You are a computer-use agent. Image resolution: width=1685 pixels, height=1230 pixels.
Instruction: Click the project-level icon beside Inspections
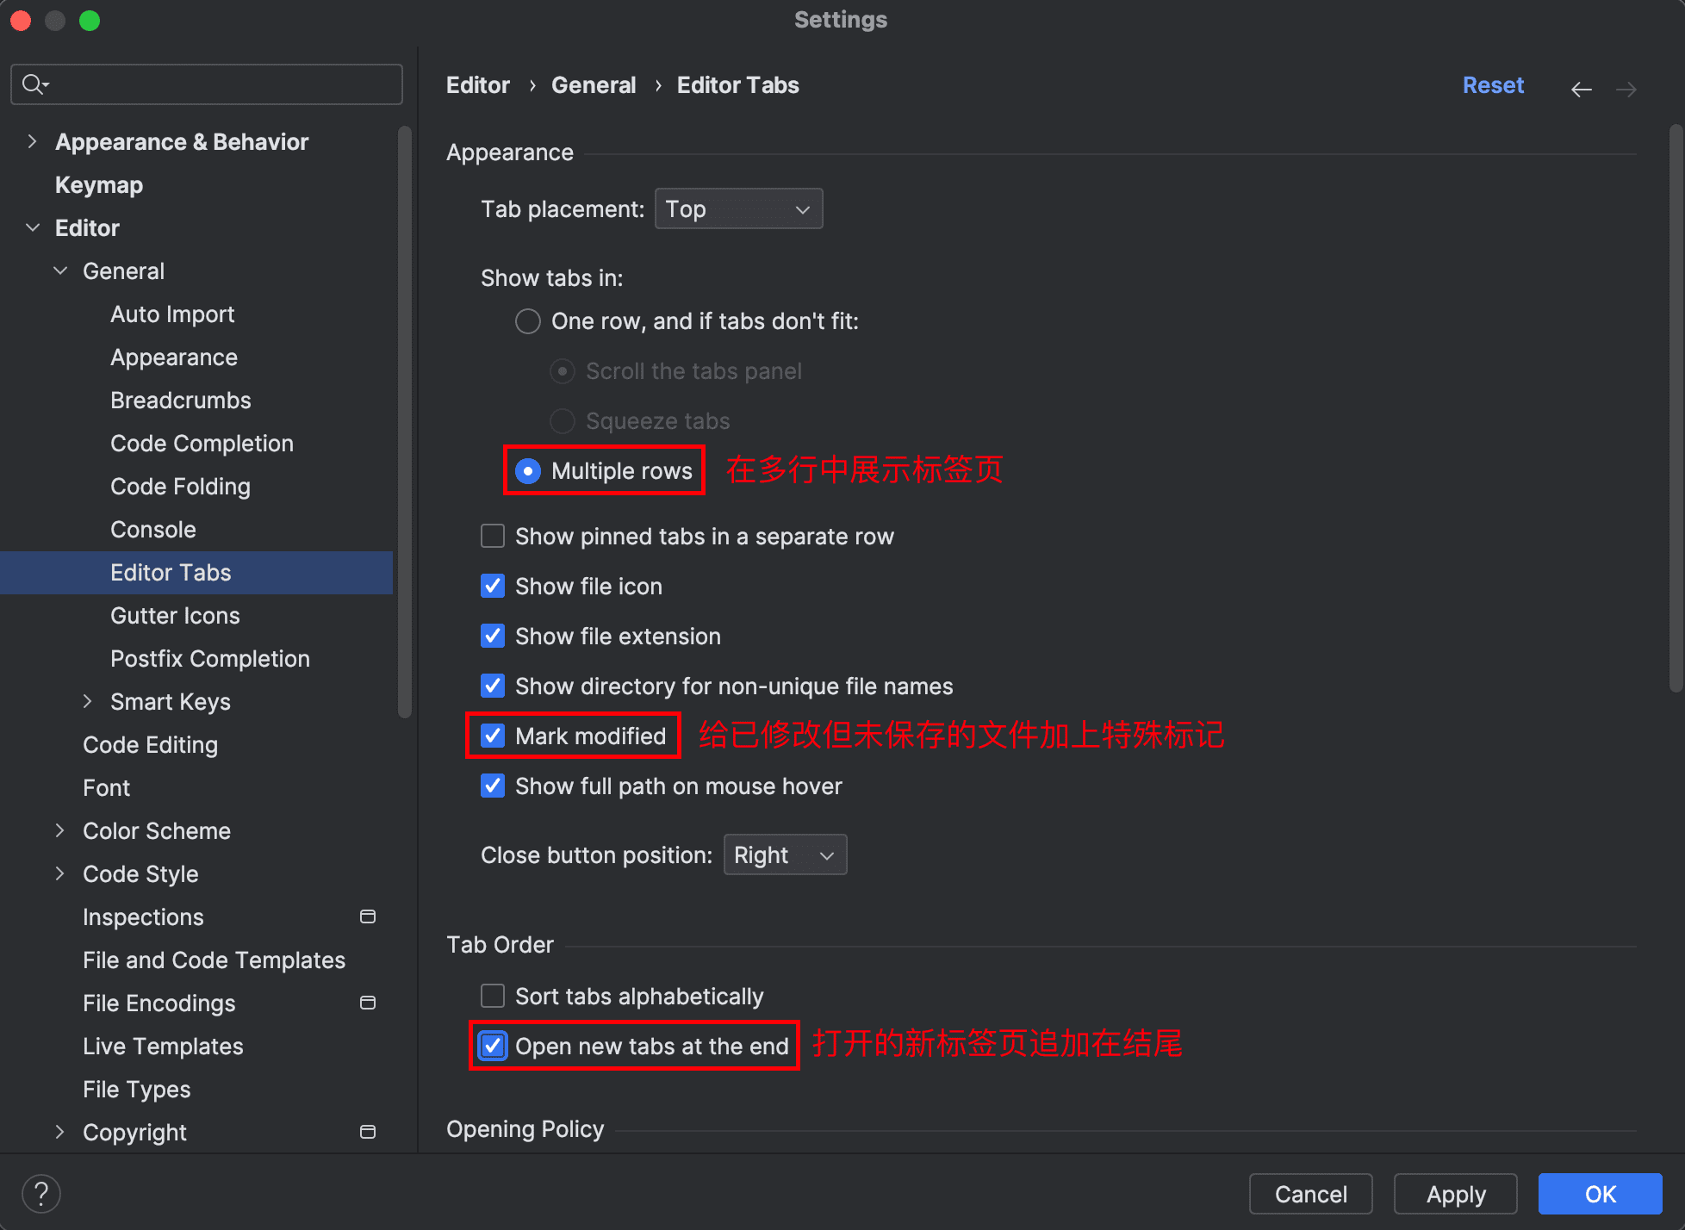pos(368,916)
